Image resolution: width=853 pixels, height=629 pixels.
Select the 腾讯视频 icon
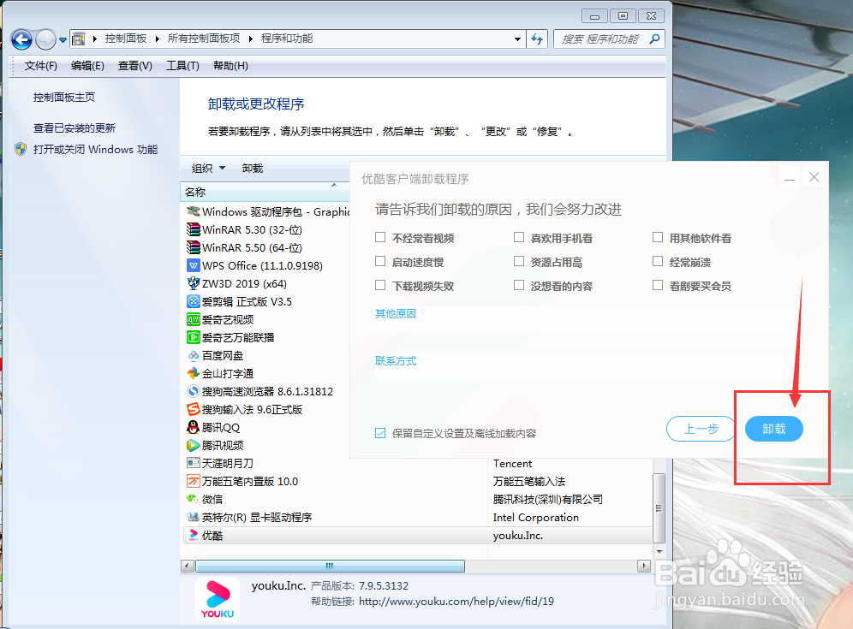193,445
